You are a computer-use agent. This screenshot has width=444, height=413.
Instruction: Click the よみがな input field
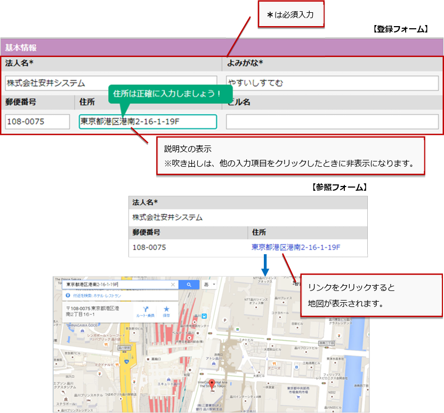coord(332,83)
